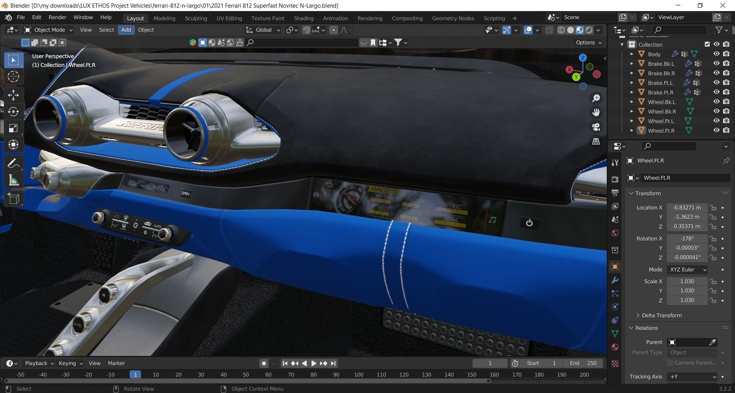
Task: Click the View button in timeline
Action: (x=95, y=363)
